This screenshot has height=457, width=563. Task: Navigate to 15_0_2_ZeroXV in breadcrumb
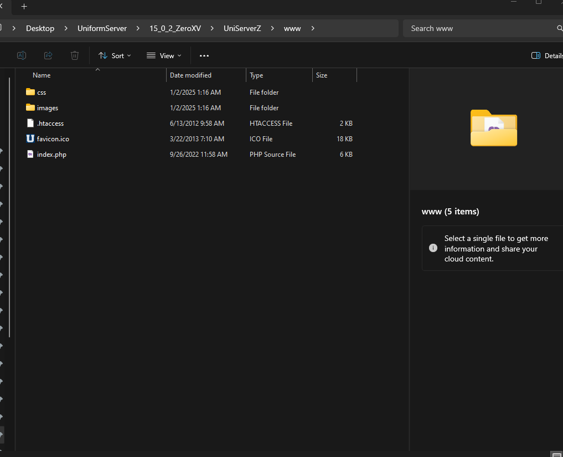click(x=175, y=28)
